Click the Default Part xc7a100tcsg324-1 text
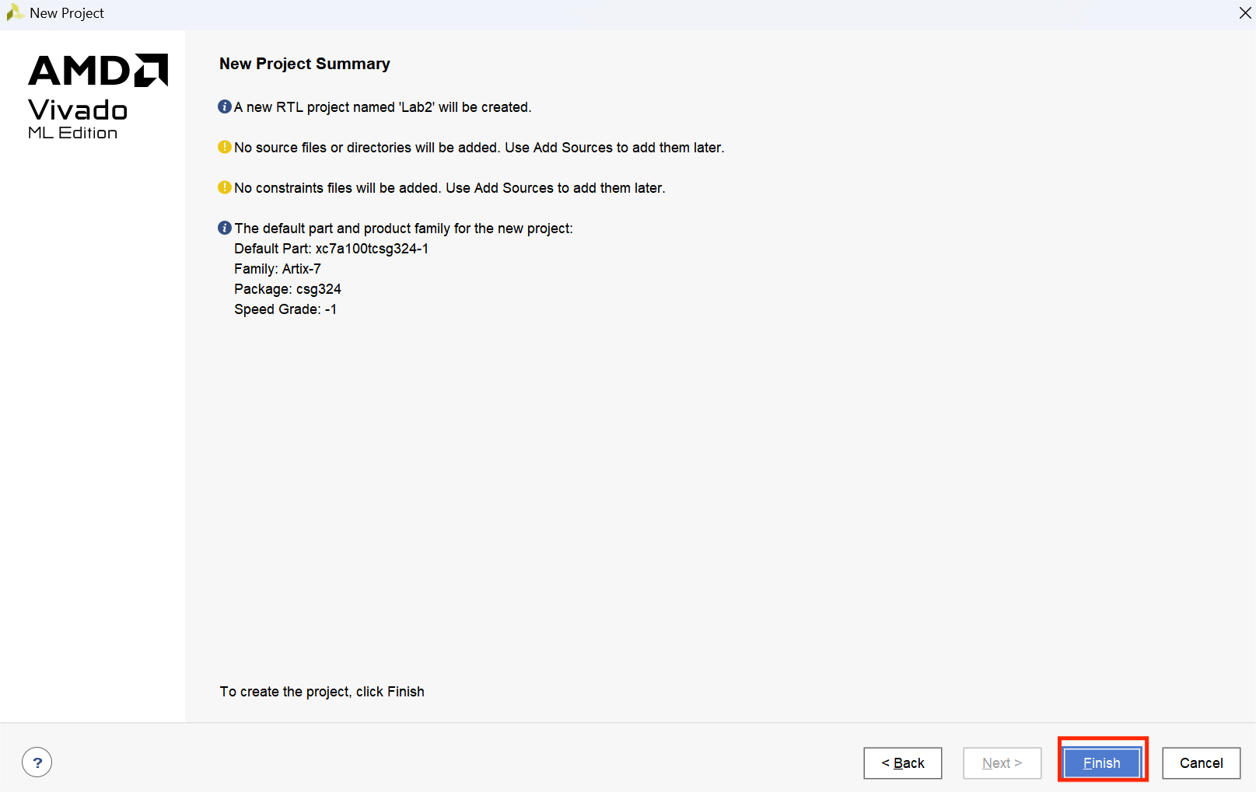Viewport: 1256px width, 792px height. point(331,249)
